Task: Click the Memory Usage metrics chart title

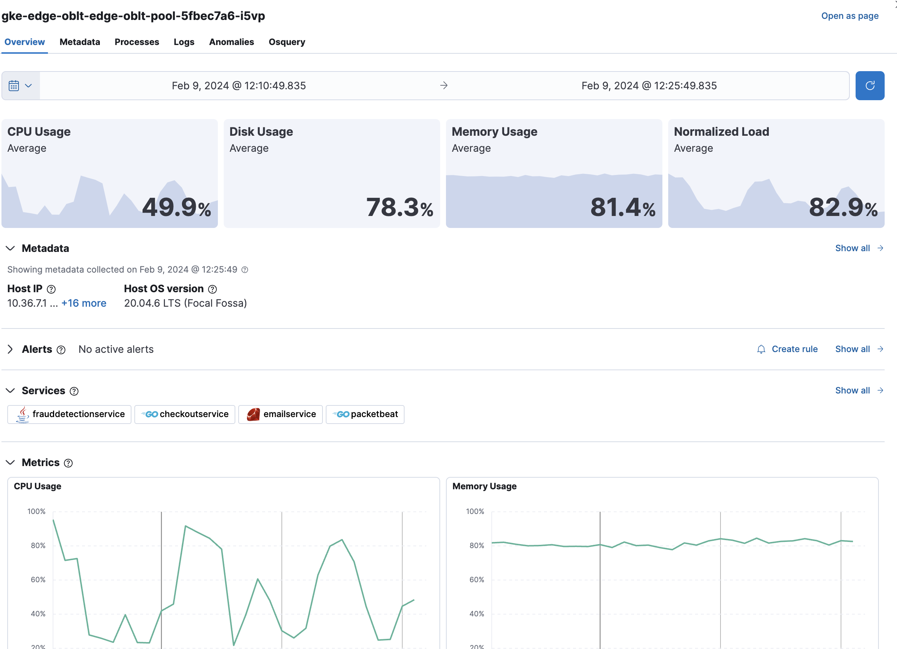Action: point(484,486)
